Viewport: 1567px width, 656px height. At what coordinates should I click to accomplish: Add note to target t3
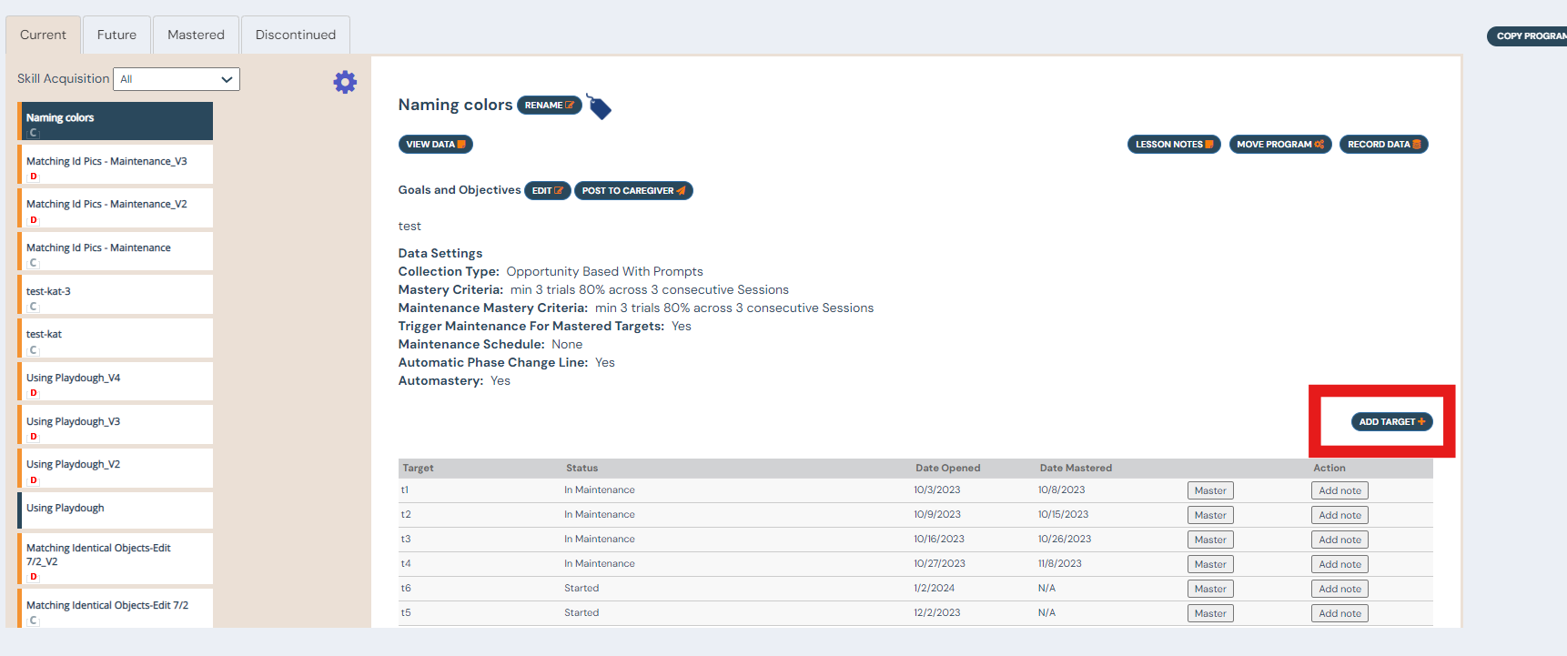click(1340, 540)
